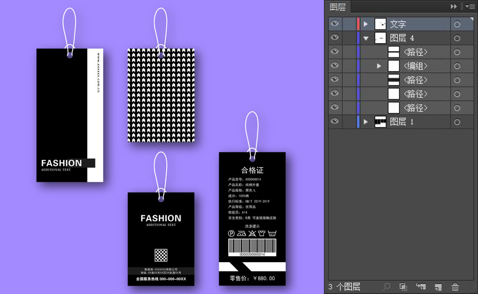Hide 图层 4 via eye icon
478x294 pixels.
335,38
